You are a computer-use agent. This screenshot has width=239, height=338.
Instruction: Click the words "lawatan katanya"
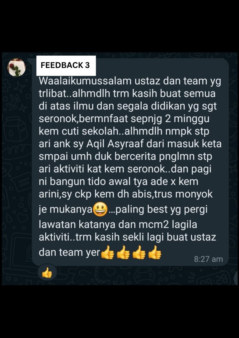tap(77, 224)
